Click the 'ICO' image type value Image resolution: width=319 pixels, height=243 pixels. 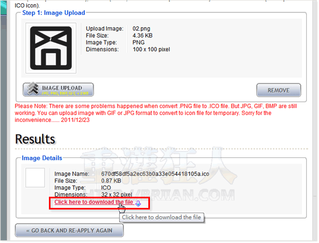pos(106,188)
